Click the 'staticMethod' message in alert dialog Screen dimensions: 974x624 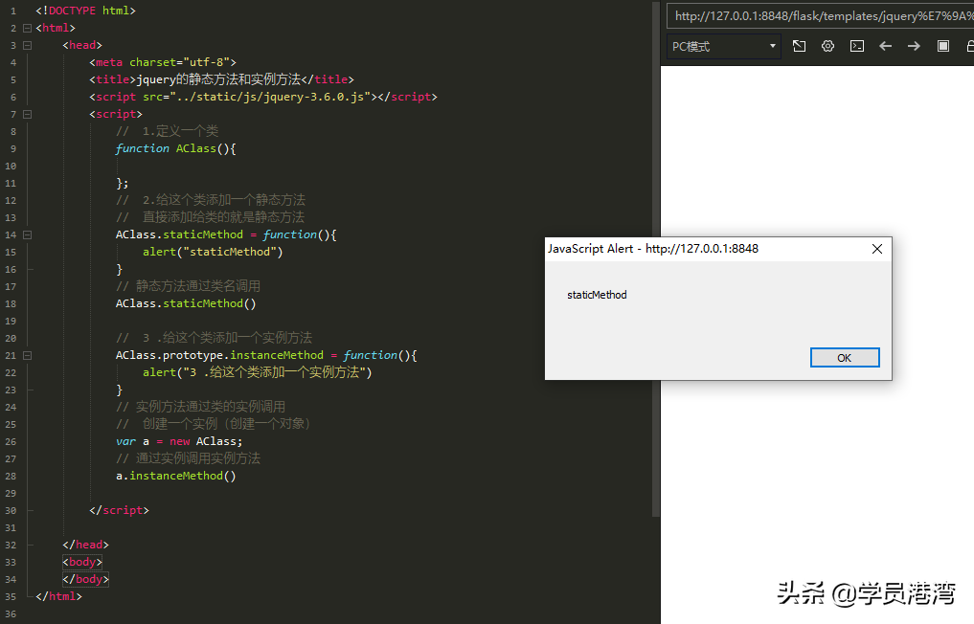pyautogui.click(x=597, y=295)
